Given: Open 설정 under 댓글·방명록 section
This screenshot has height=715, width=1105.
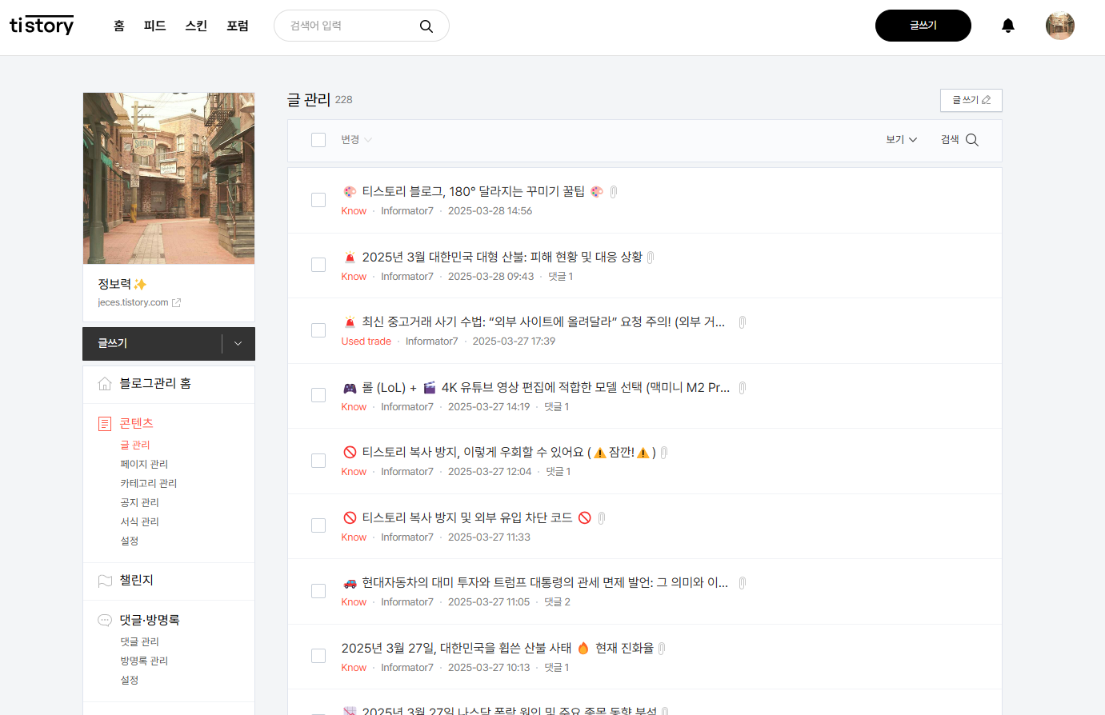Looking at the screenshot, I should tap(130, 680).
